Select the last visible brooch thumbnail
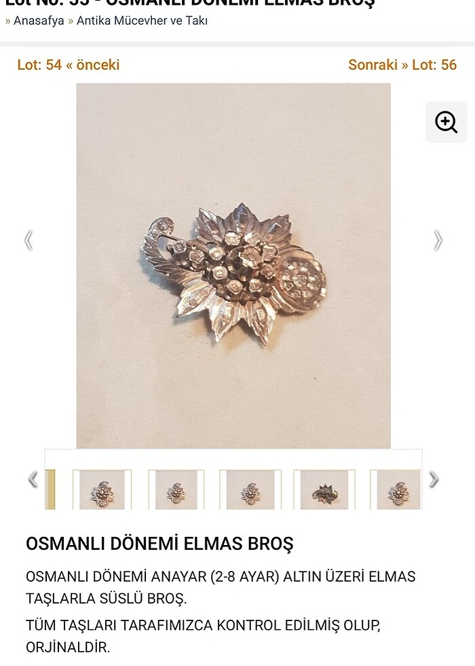This screenshot has width=475, height=666. click(396, 489)
